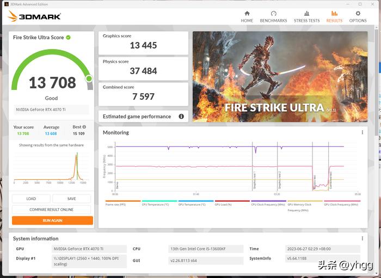The image size is (381, 278).
Task: Click the CPU field i5-13600KF
Action: pyautogui.click(x=206, y=249)
